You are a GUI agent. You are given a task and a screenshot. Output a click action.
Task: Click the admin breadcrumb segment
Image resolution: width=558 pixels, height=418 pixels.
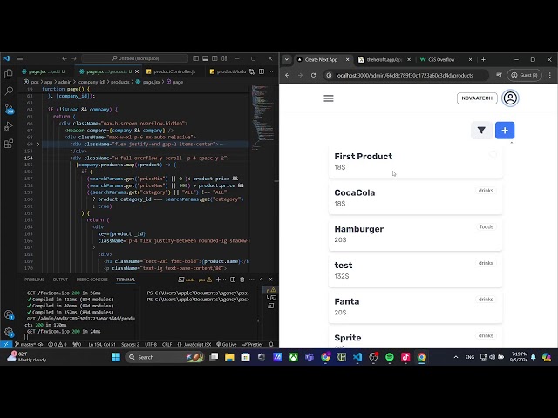pyautogui.click(x=65, y=82)
